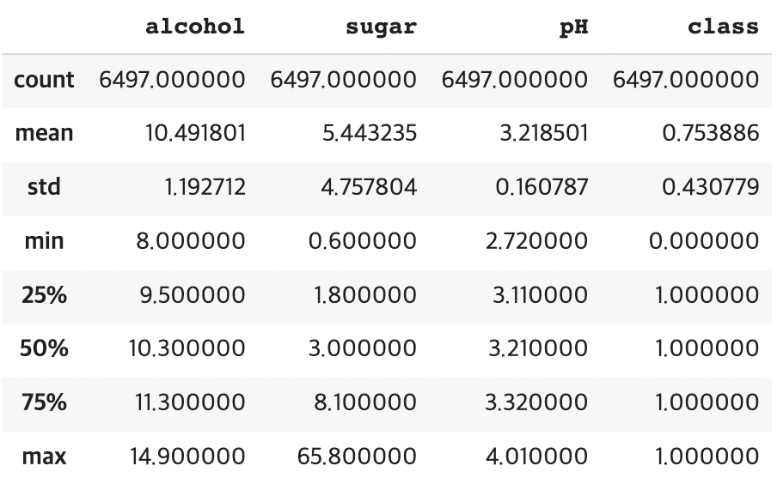The height and width of the screenshot is (484, 777).
Task: Select the 75% row label
Action: tap(44, 402)
